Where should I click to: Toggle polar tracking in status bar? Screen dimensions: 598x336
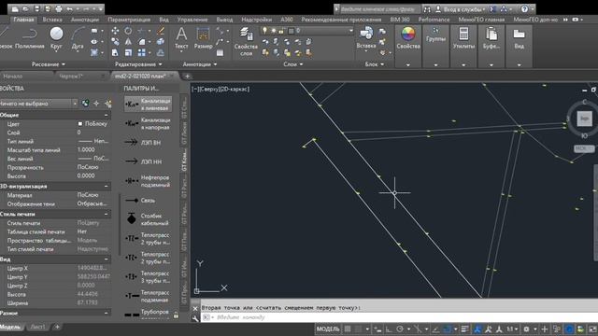(x=400, y=329)
